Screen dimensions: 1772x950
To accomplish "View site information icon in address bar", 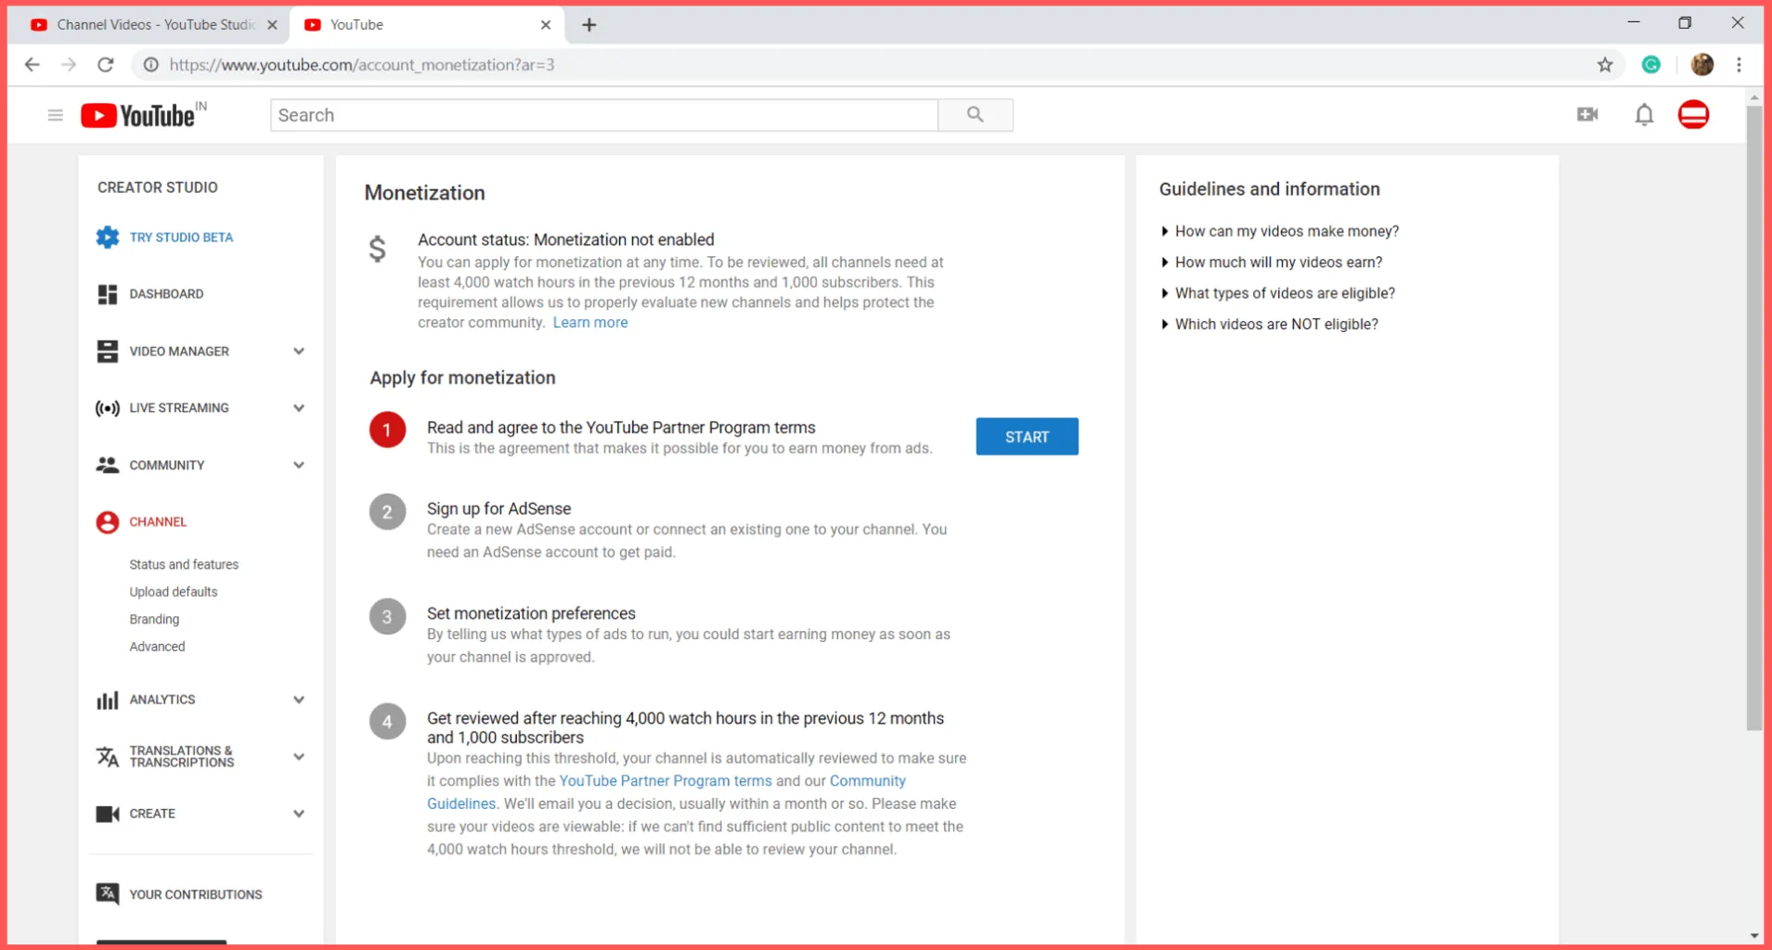I will pos(150,65).
